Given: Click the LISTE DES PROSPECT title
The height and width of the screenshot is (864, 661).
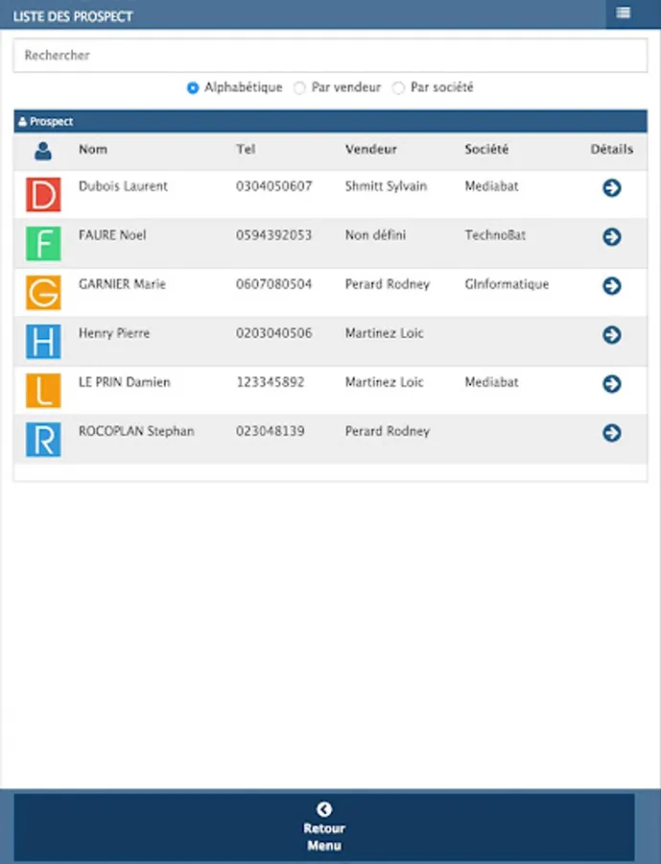Looking at the screenshot, I should click(x=73, y=16).
